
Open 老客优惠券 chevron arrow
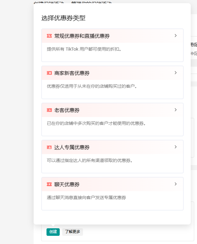(x=176, y=110)
